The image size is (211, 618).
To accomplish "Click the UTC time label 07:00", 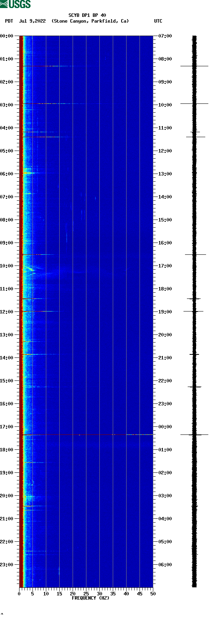I will pyautogui.click(x=165, y=36).
